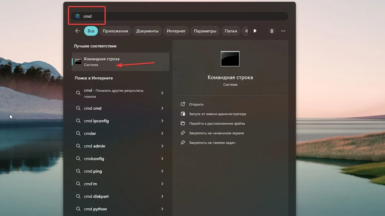Click search magnifier icon beside cmder
This screenshot has height=216, width=385.
pos(78,133)
